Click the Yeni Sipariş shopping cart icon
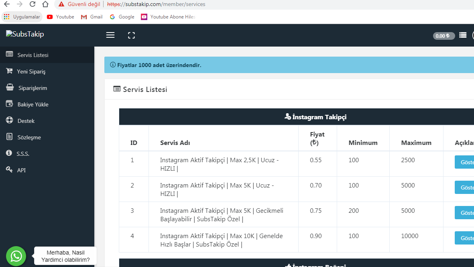Viewport: 474px width, 267px height. [9, 71]
